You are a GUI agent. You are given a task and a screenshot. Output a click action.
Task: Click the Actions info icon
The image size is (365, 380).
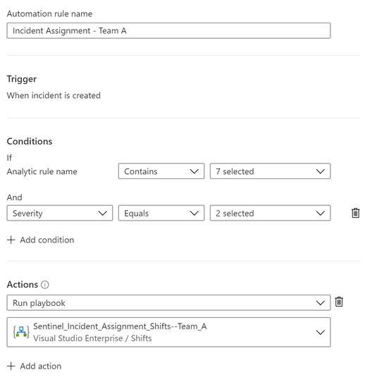tap(45, 285)
